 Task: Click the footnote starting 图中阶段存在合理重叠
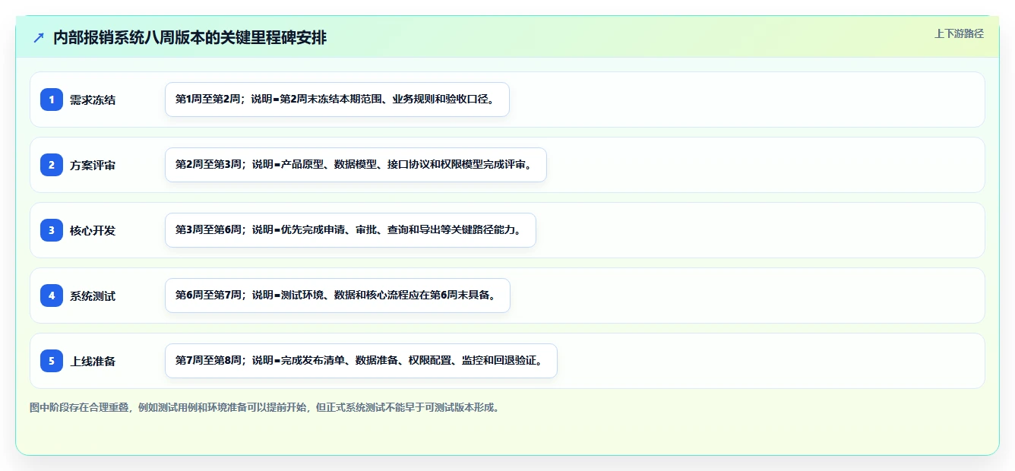tap(264, 407)
